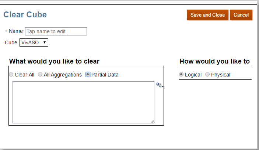Select the Logical clear type
This screenshot has width=259, height=150.
pos(181,75)
